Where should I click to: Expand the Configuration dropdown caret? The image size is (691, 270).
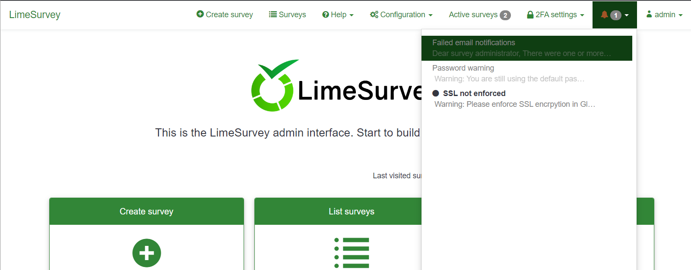[x=431, y=15]
